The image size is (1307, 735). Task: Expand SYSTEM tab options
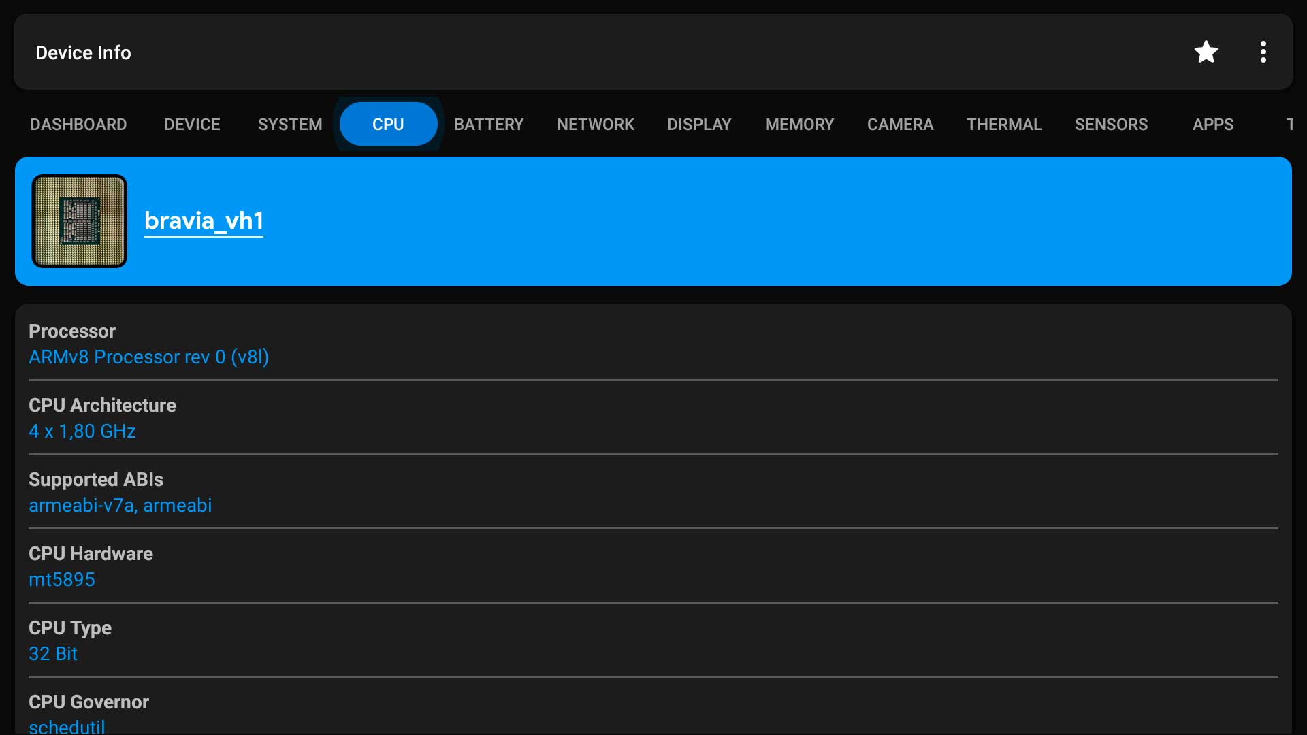coord(289,124)
